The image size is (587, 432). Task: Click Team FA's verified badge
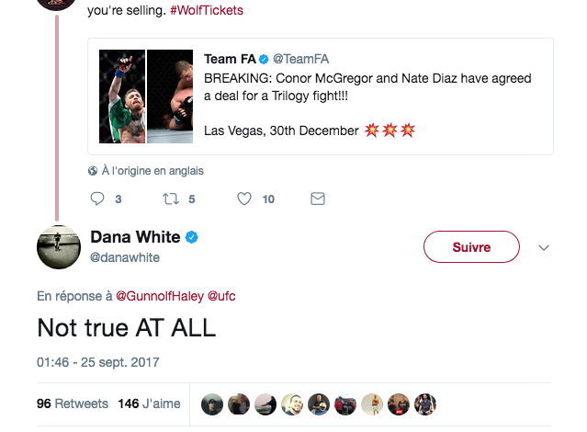(264, 59)
